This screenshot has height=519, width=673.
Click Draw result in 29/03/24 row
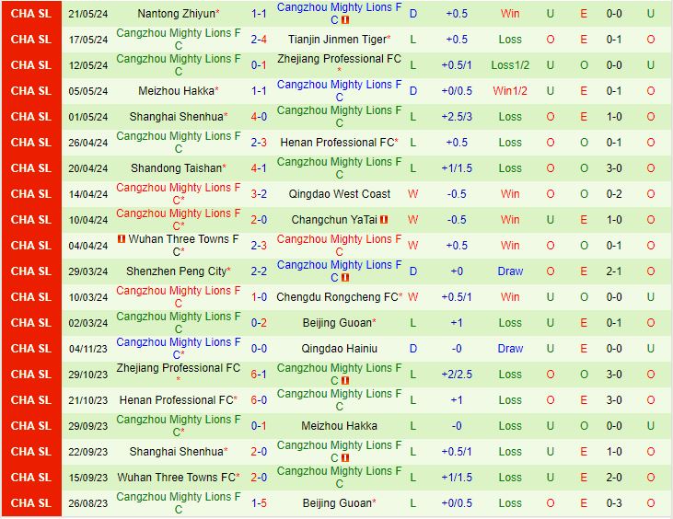point(510,271)
